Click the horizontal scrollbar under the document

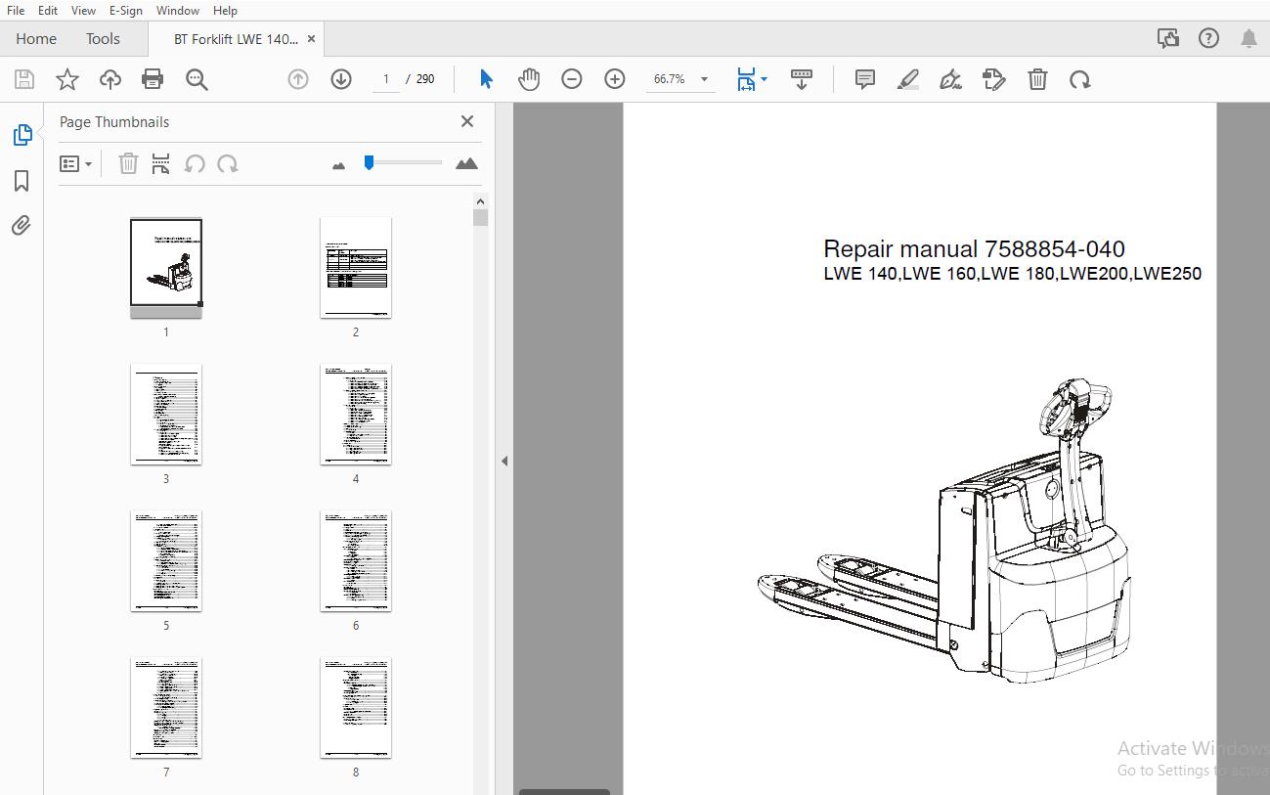pyautogui.click(x=564, y=791)
